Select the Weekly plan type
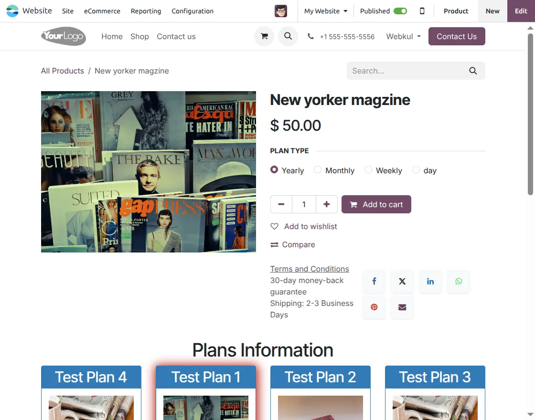The width and height of the screenshot is (535, 420). pos(368,170)
